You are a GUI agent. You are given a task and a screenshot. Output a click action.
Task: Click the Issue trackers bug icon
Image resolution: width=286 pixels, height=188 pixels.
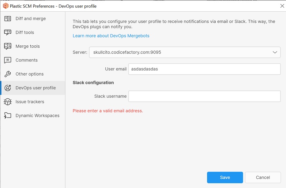[8, 102]
